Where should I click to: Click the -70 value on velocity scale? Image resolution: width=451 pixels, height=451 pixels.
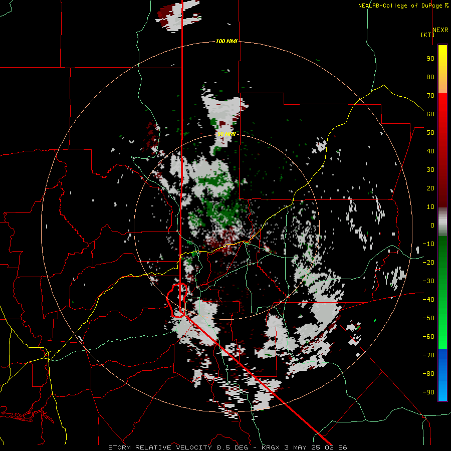coord(428,355)
